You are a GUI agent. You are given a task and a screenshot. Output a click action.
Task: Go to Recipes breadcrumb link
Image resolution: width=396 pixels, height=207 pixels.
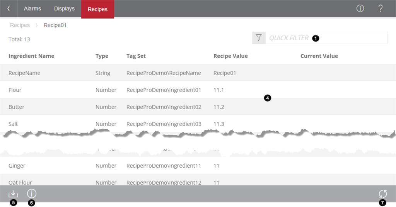click(20, 25)
